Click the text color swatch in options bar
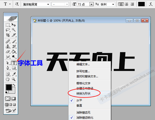Screen dimensions: 155x120 141,4
